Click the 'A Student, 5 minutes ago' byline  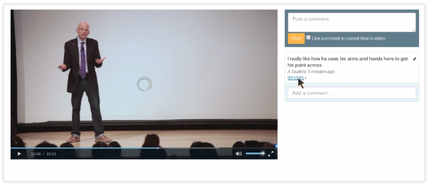(311, 71)
